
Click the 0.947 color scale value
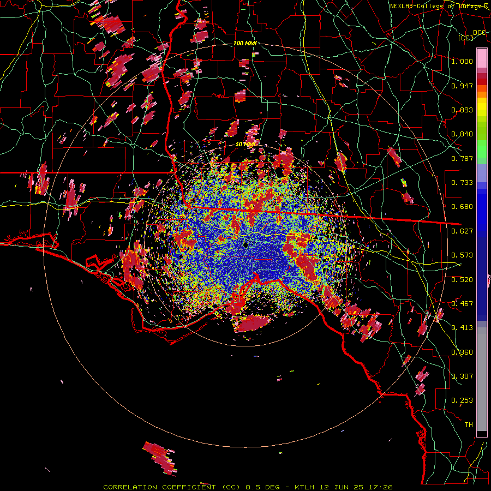click(x=462, y=86)
